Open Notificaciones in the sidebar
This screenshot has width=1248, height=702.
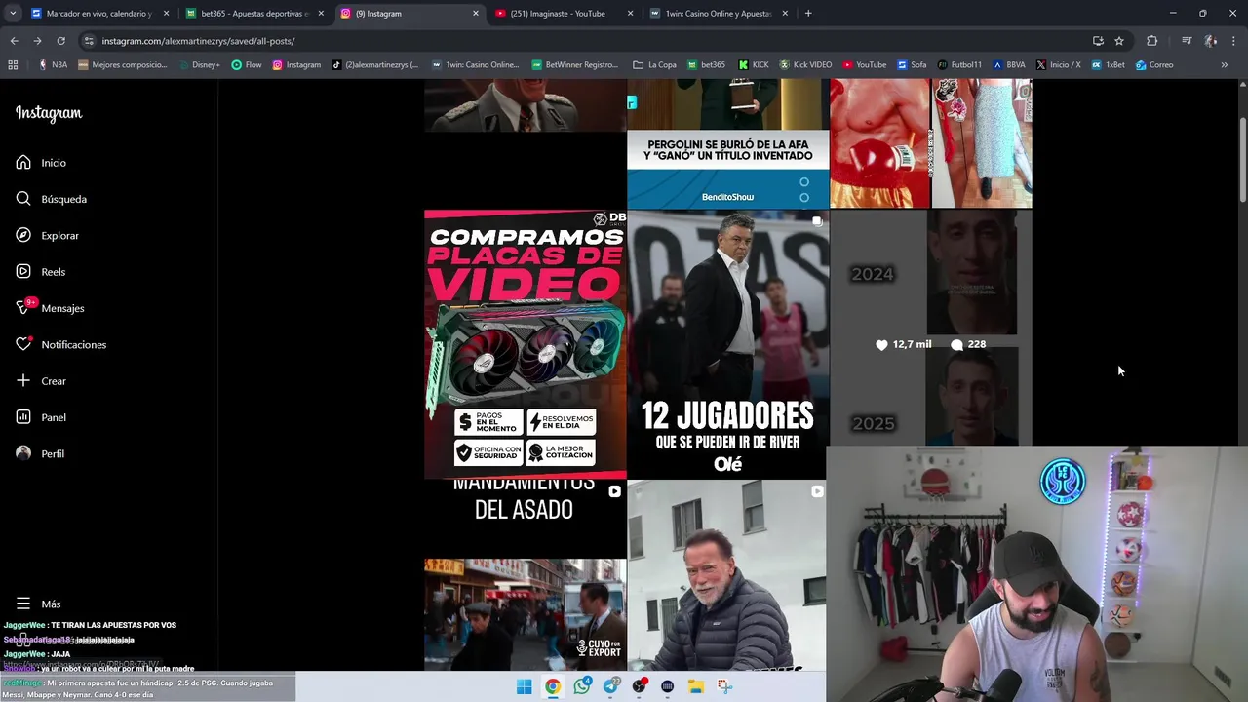tap(60, 344)
